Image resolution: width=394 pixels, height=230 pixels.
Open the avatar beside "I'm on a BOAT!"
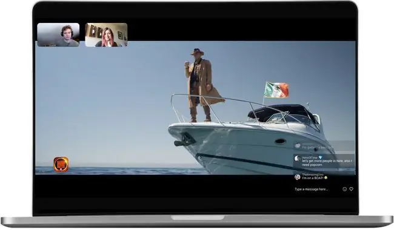(x=298, y=177)
